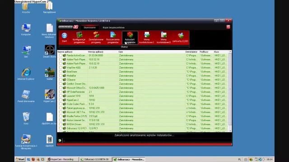Click the system tray clock
Image resolution: width=289 pixels, height=162 pixels.
click(x=269, y=159)
